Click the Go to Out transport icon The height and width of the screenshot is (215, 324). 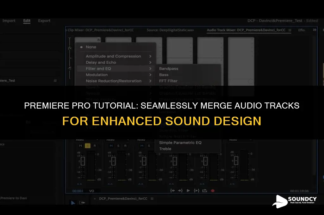180,191
